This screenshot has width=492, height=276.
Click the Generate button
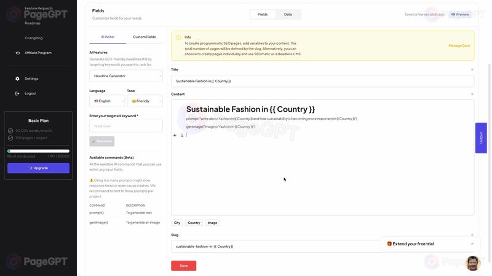click(101, 141)
